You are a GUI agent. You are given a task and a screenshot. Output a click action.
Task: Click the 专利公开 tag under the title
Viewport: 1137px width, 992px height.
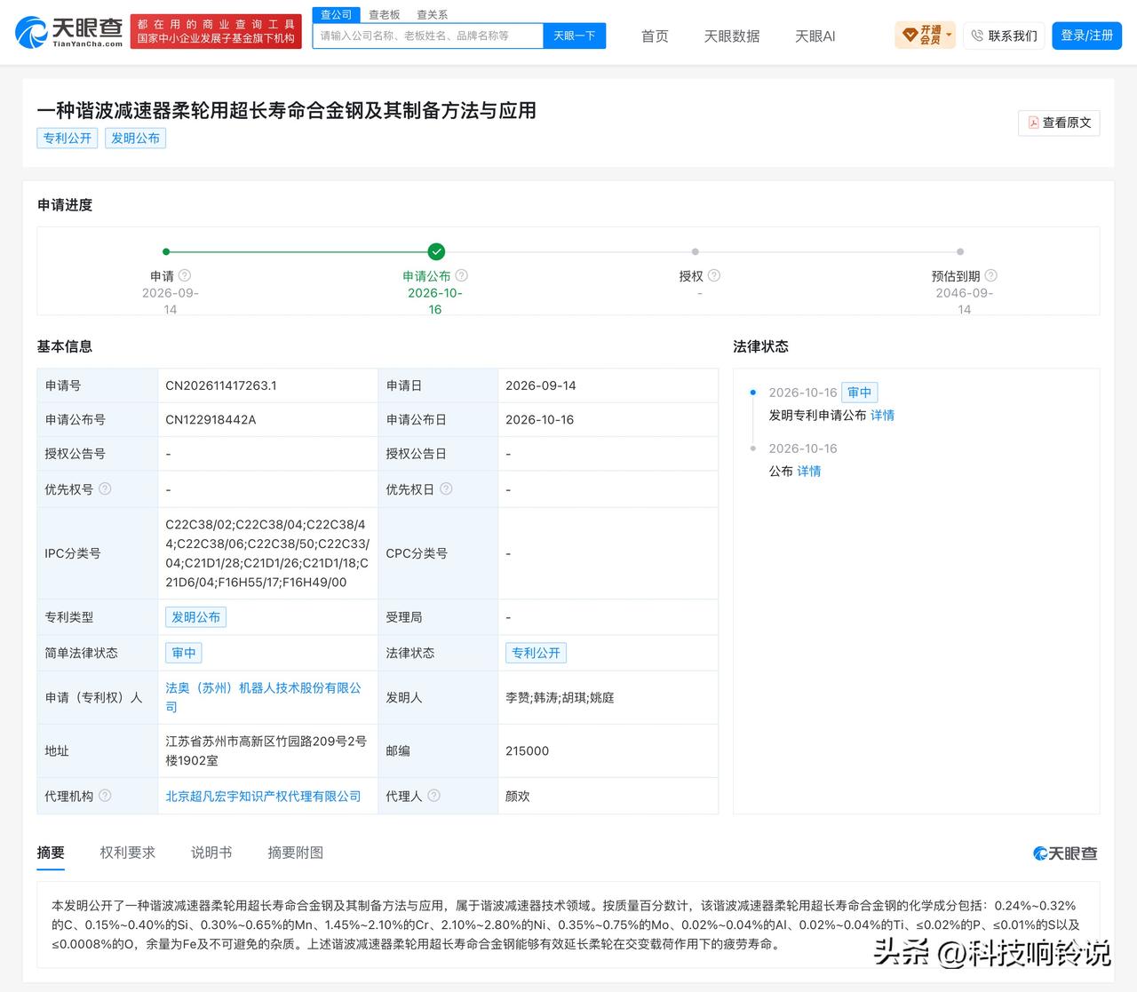tap(68, 138)
